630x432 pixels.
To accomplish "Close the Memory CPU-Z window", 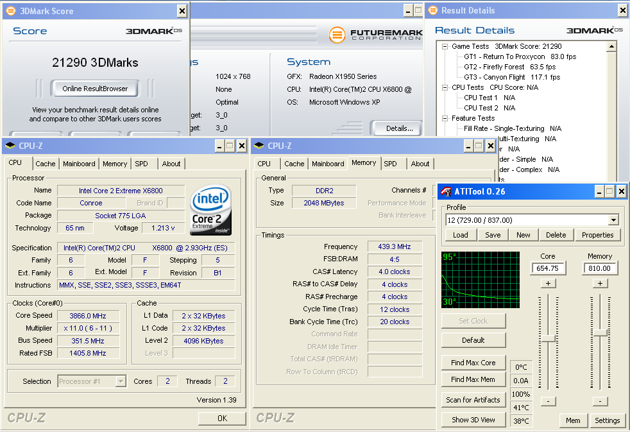I will (491, 146).
